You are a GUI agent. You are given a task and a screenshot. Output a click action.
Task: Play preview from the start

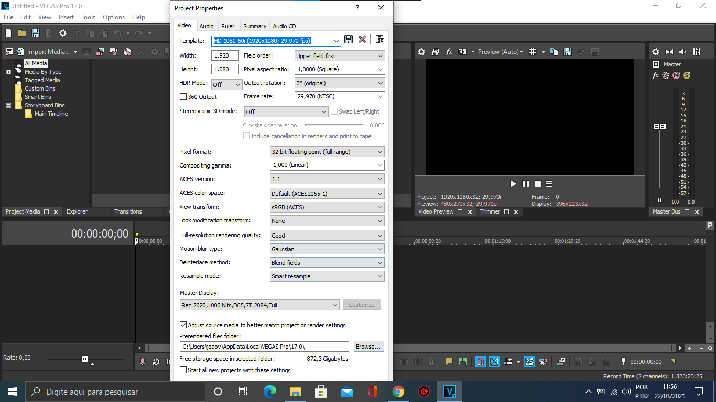tap(513, 184)
